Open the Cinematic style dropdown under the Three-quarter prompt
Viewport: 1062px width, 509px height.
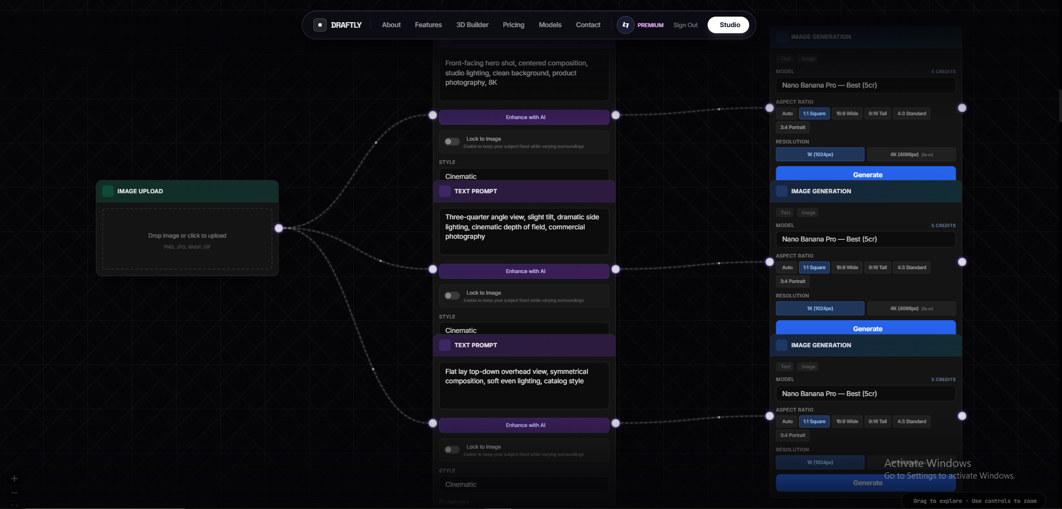tap(524, 329)
